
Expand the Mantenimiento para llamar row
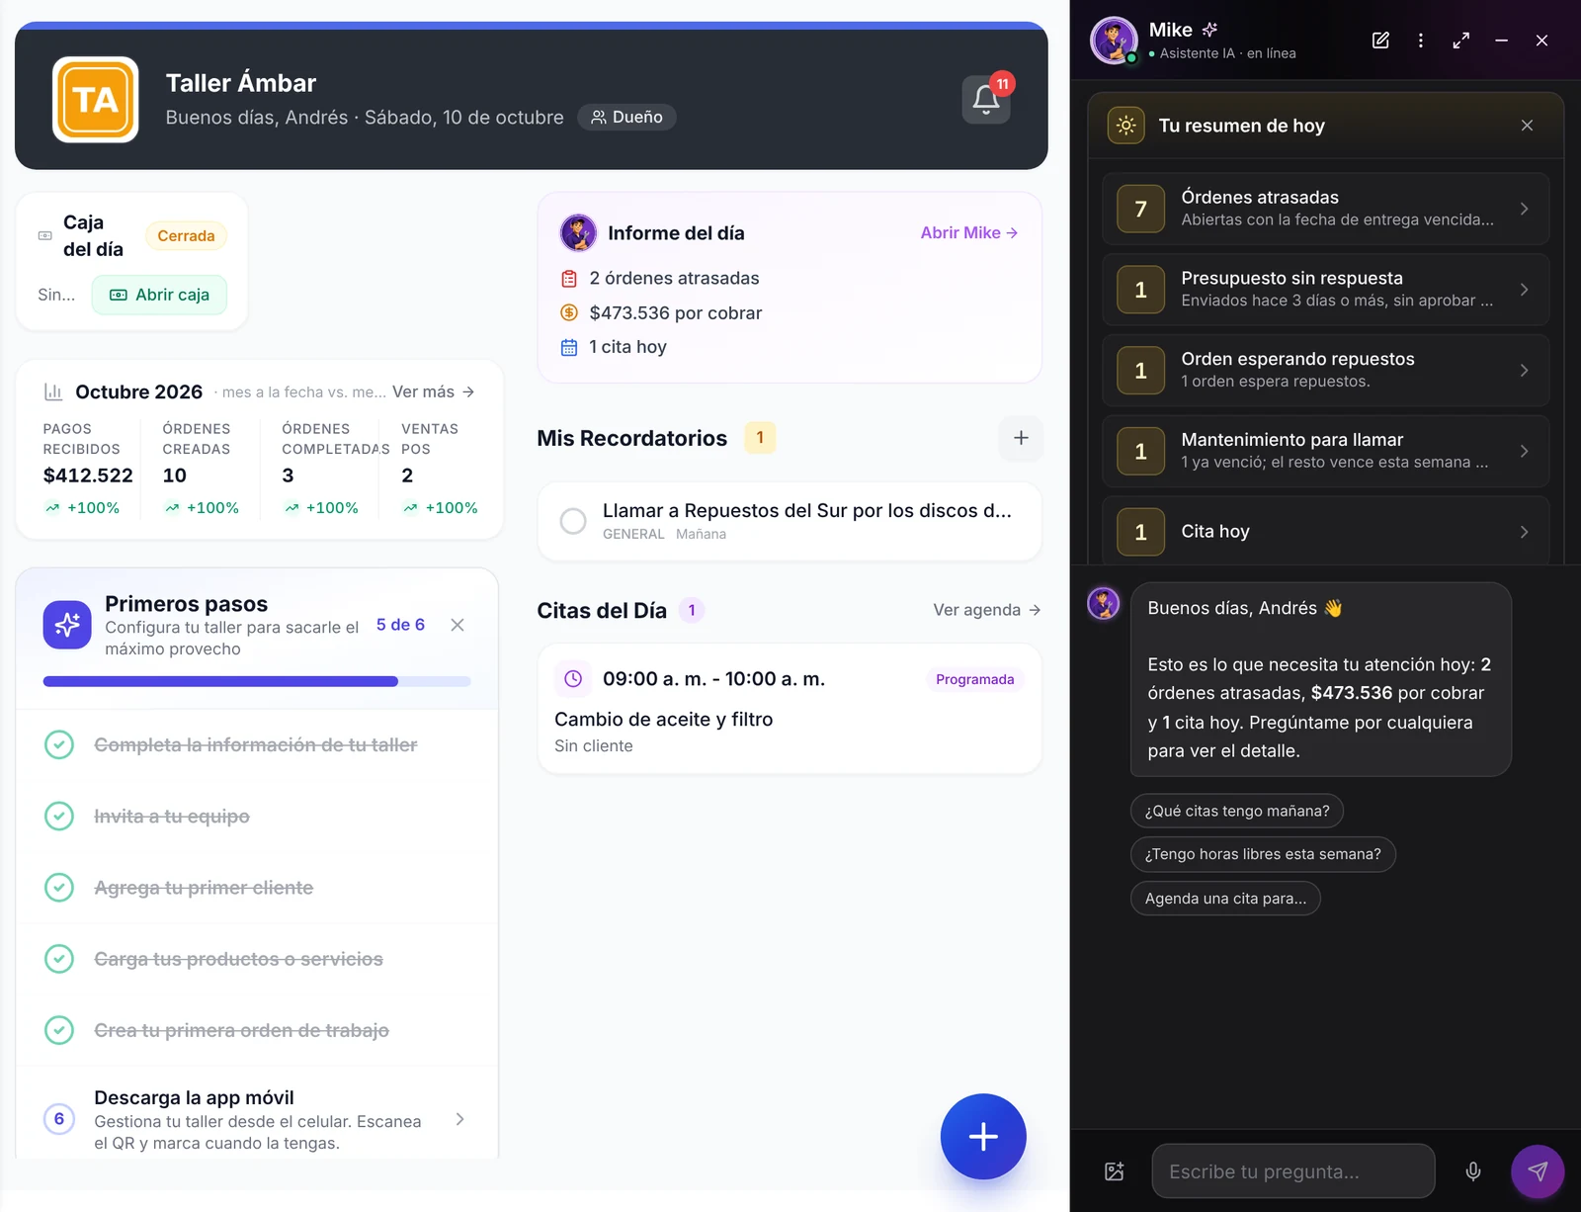coord(1325,451)
